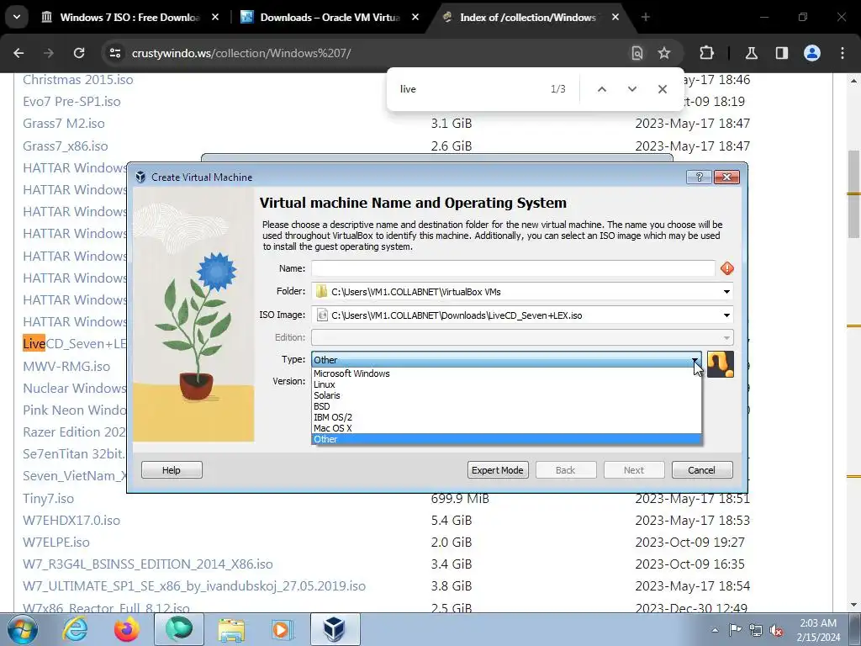Click the name error warning icon
Viewport: 861px width, 646px height.
coord(727,268)
